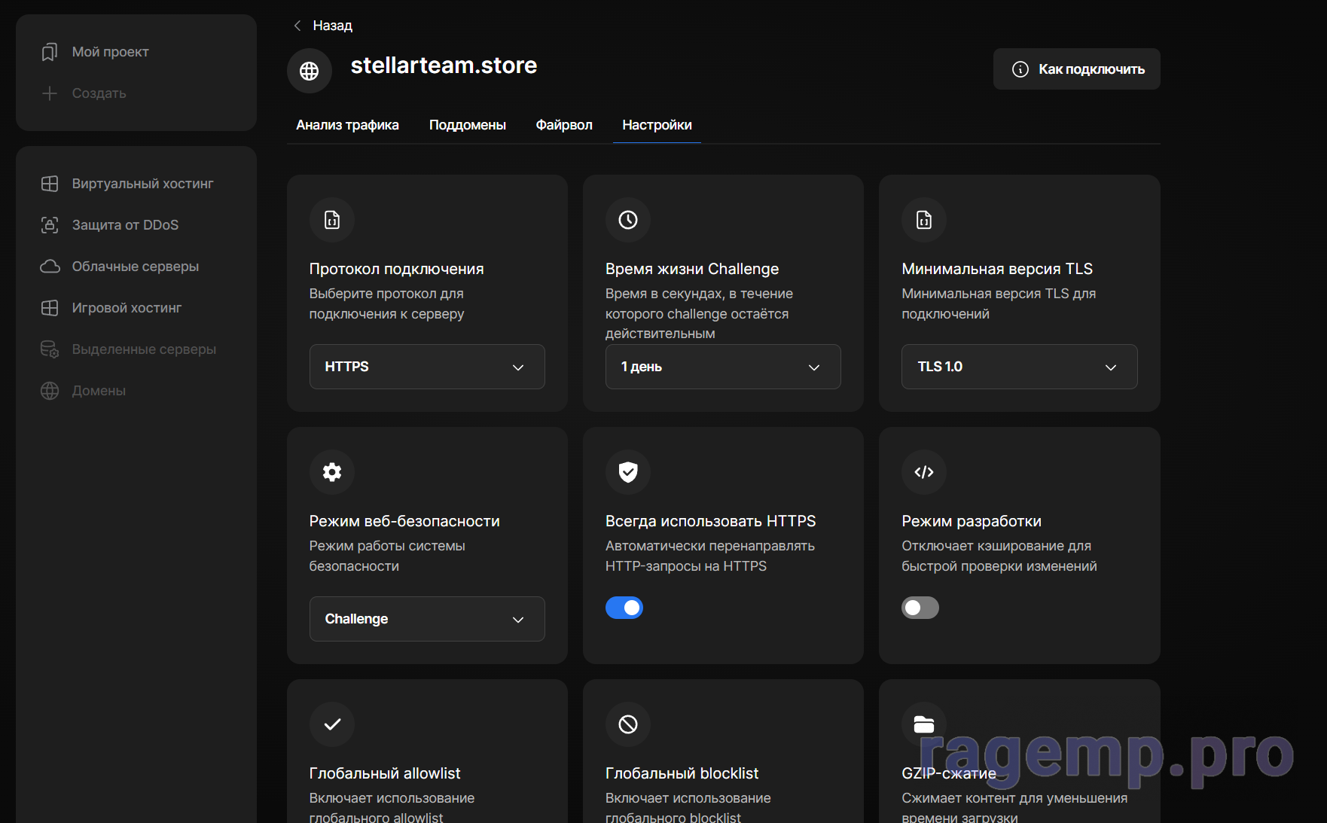1327x823 pixels.
Task: Click the Глобальный blocklist heading
Action: pyautogui.click(x=682, y=773)
